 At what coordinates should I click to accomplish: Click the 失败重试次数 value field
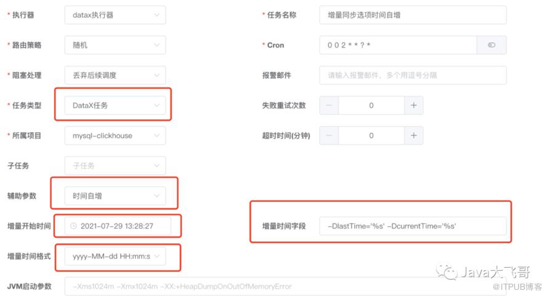coord(371,105)
